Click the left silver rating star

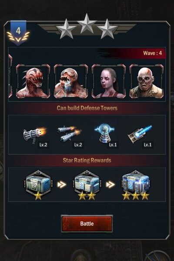click(66, 29)
